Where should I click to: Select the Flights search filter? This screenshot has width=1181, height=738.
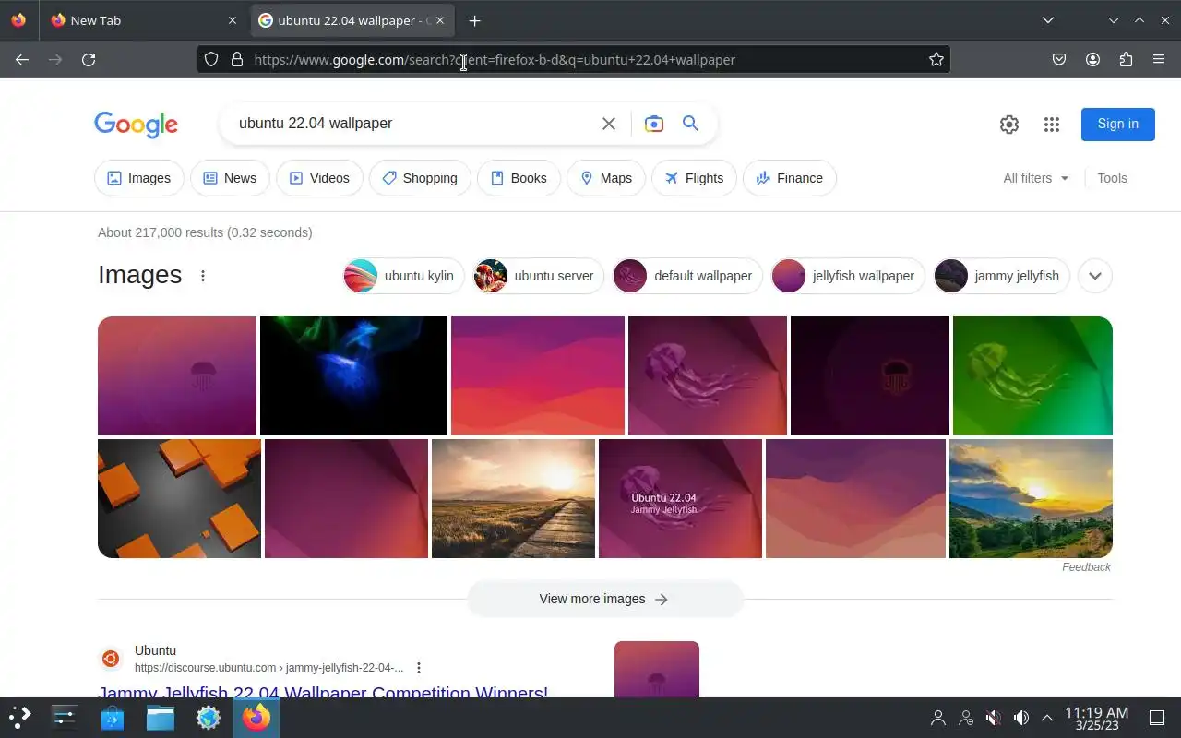(x=694, y=178)
